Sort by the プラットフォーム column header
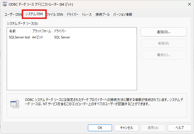 pyautogui.click(x=42, y=31)
